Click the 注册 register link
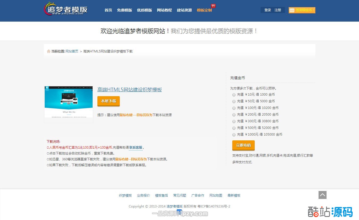Screen dimensions: 359x220 [x=278, y=10]
